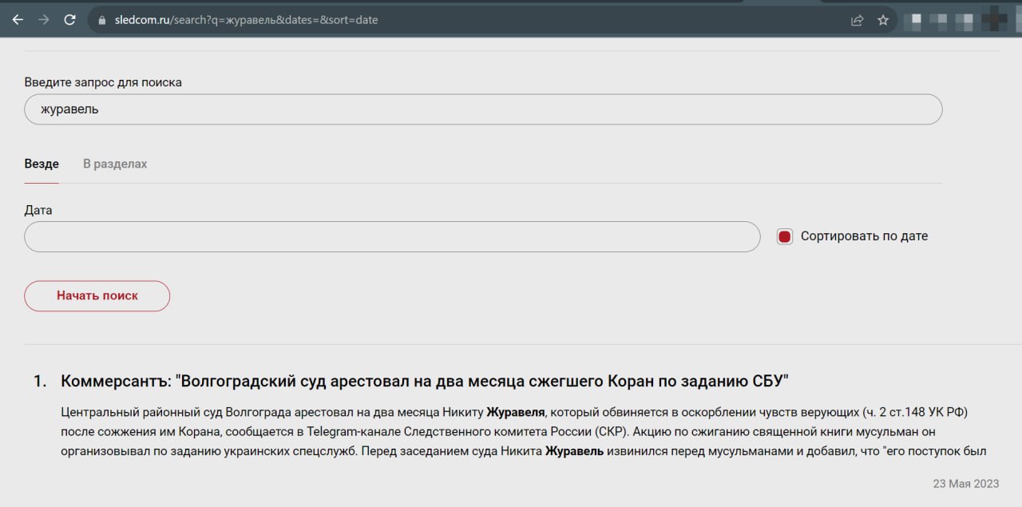
Task: Focus the search query field containing журавель
Action: [x=483, y=109]
